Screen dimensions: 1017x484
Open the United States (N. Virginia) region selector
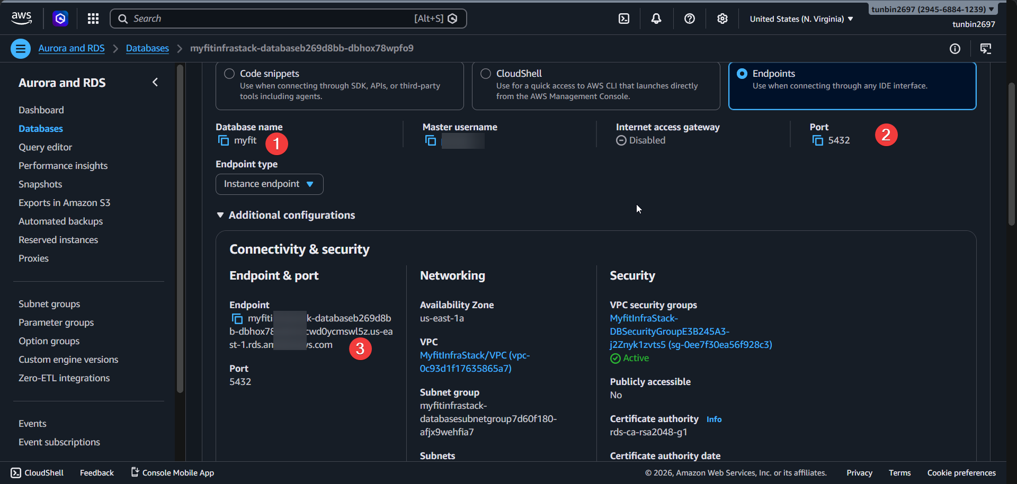(800, 18)
